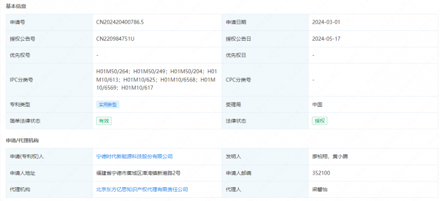Click agent name 梁馨怡
Viewport: 440px width, 201px height.
point(320,189)
